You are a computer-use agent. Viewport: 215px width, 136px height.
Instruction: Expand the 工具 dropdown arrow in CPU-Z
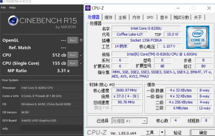[162, 132]
